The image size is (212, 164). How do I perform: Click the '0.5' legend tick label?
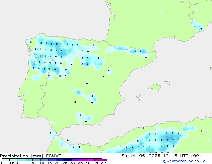coord(12,163)
